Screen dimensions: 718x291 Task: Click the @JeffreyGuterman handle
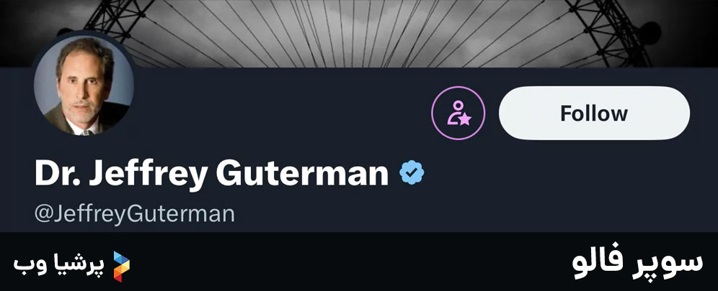pyautogui.click(x=135, y=214)
